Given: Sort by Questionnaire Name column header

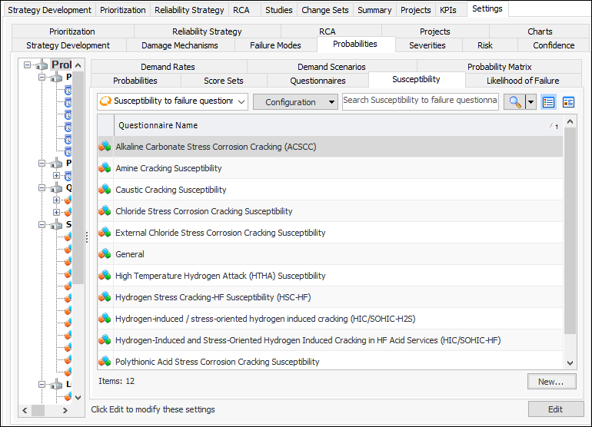Looking at the screenshot, I should [x=157, y=125].
